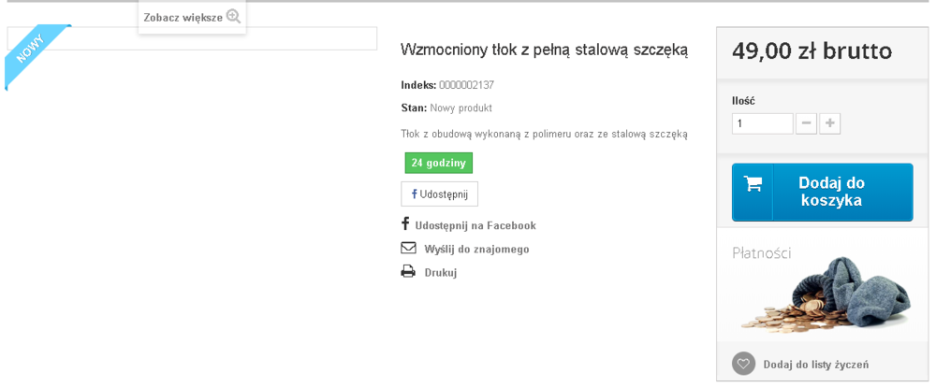Screen dimensions: 936x387
Task: Add product via Dodaj do koszyka
Action: click(x=822, y=192)
